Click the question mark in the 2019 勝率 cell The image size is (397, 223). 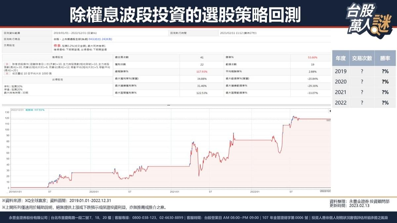[x=385, y=71]
